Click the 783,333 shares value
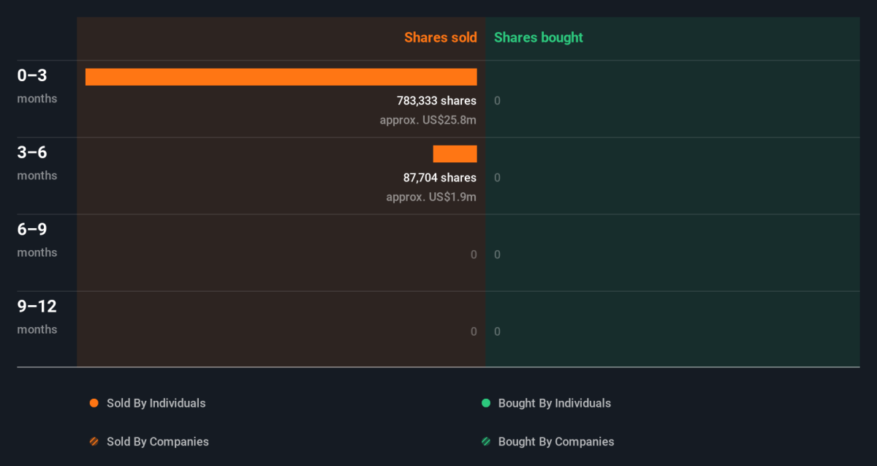Image resolution: width=877 pixels, height=466 pixels. point(437,101)
